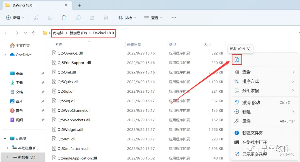Screen dimensions: 300x162
Task: Open 下载 in the sidebar
Action: (16, 83)
